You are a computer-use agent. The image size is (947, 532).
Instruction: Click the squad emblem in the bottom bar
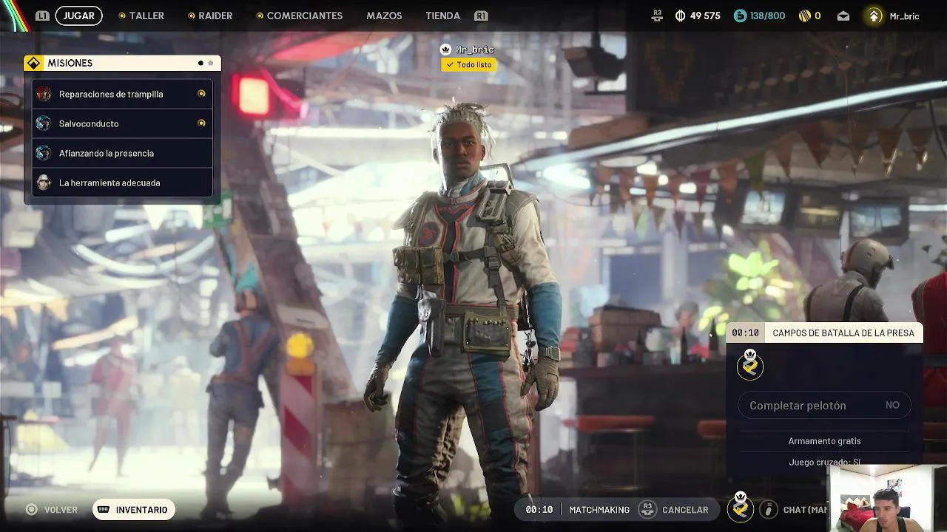tap(741, 508)
